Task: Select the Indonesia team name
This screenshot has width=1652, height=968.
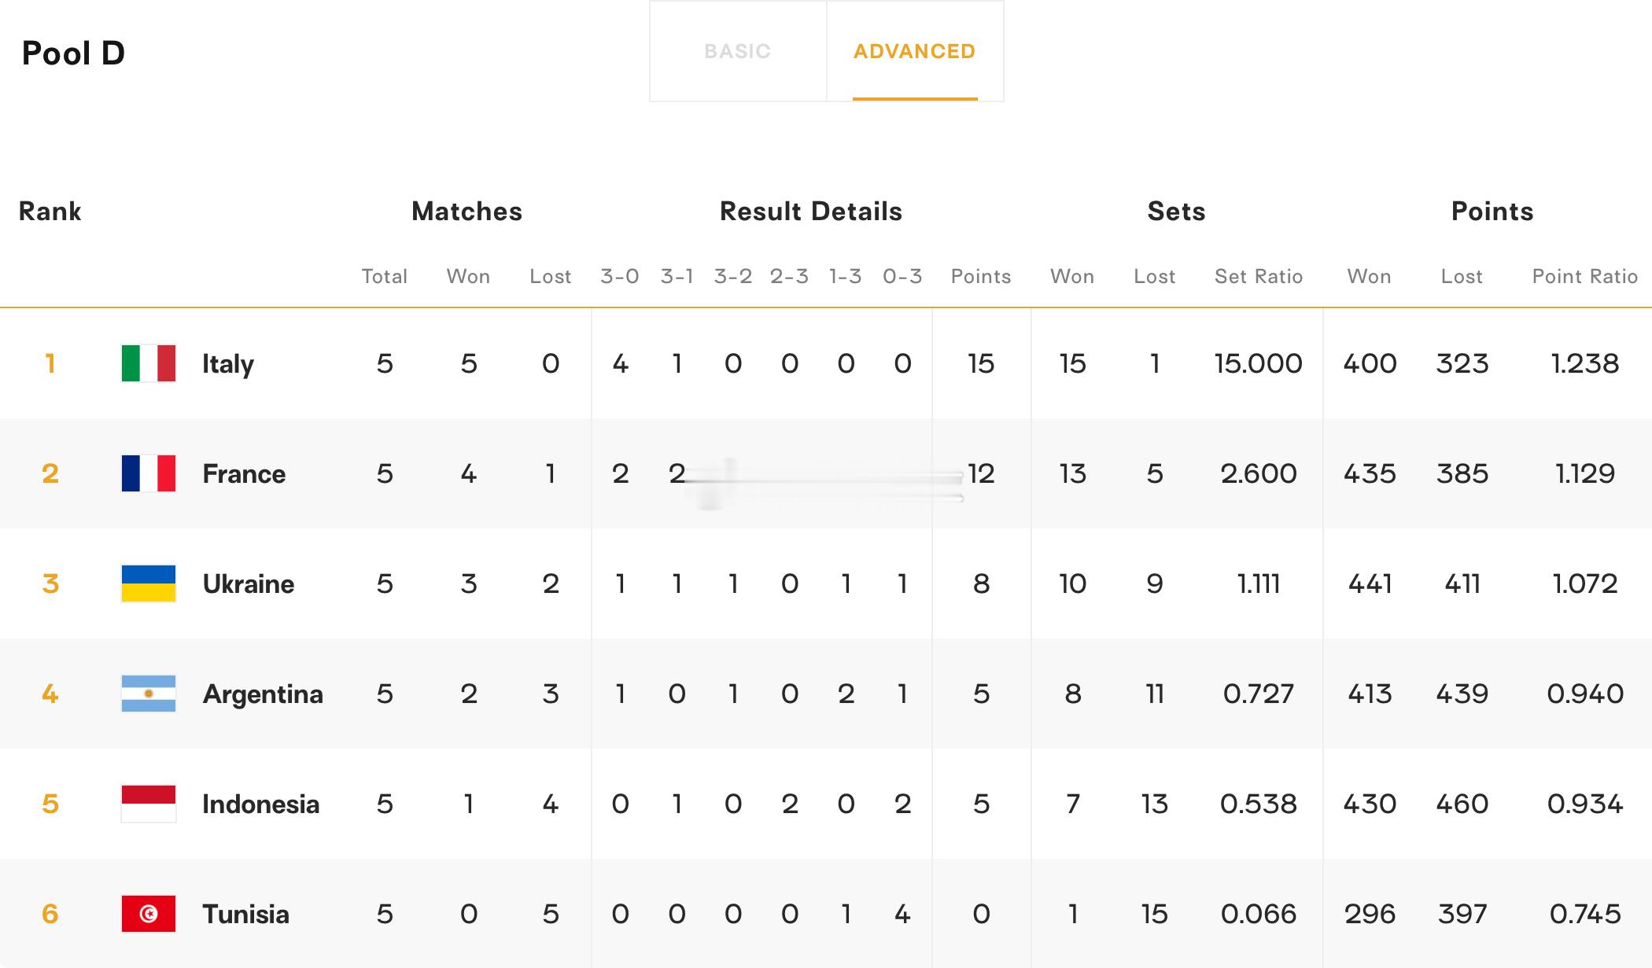Action: (261, 804)
